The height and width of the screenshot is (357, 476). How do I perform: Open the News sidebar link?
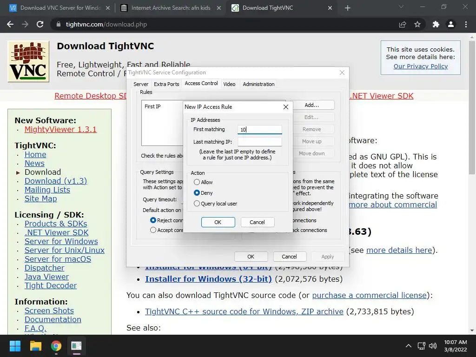click(x=34, y=163)
